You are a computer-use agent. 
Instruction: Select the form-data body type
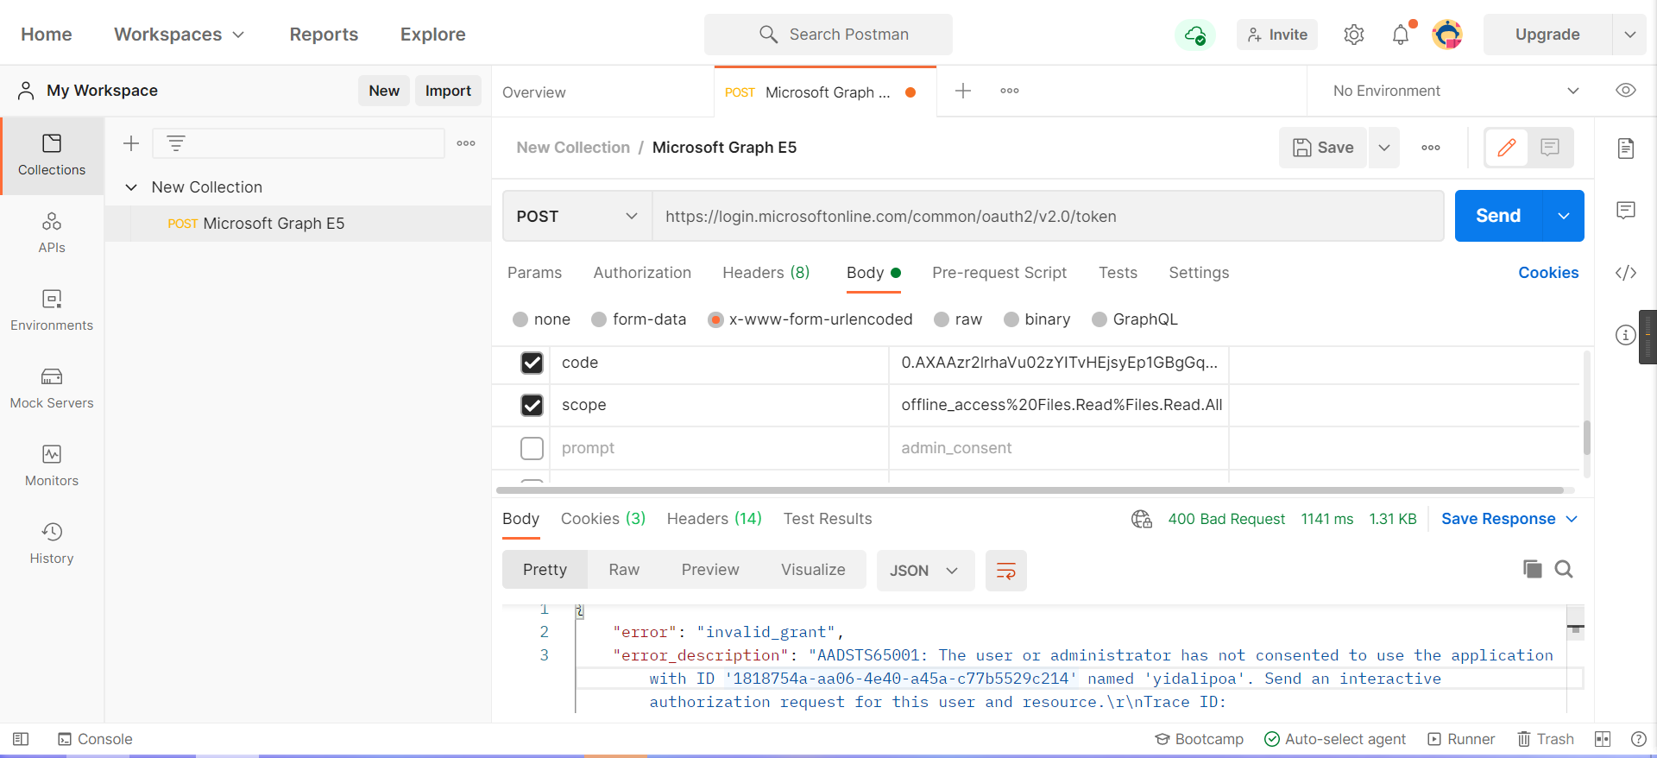coord(599,319)
